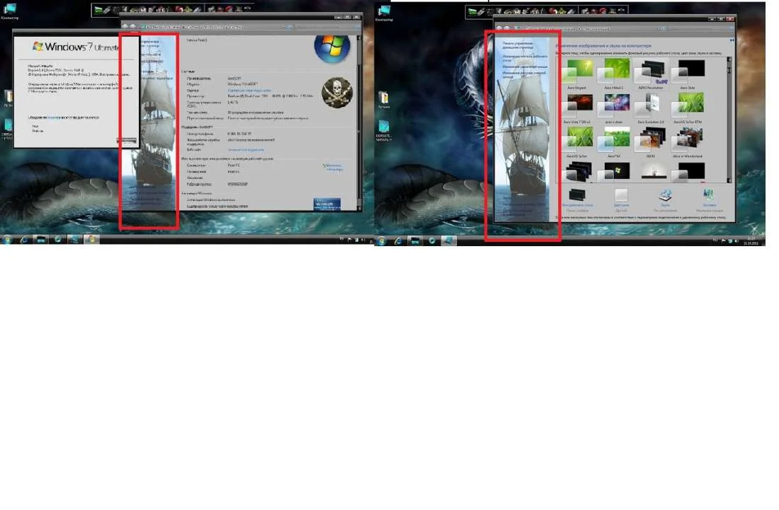
Task: Go back in the System window
Action: [125, 25]
